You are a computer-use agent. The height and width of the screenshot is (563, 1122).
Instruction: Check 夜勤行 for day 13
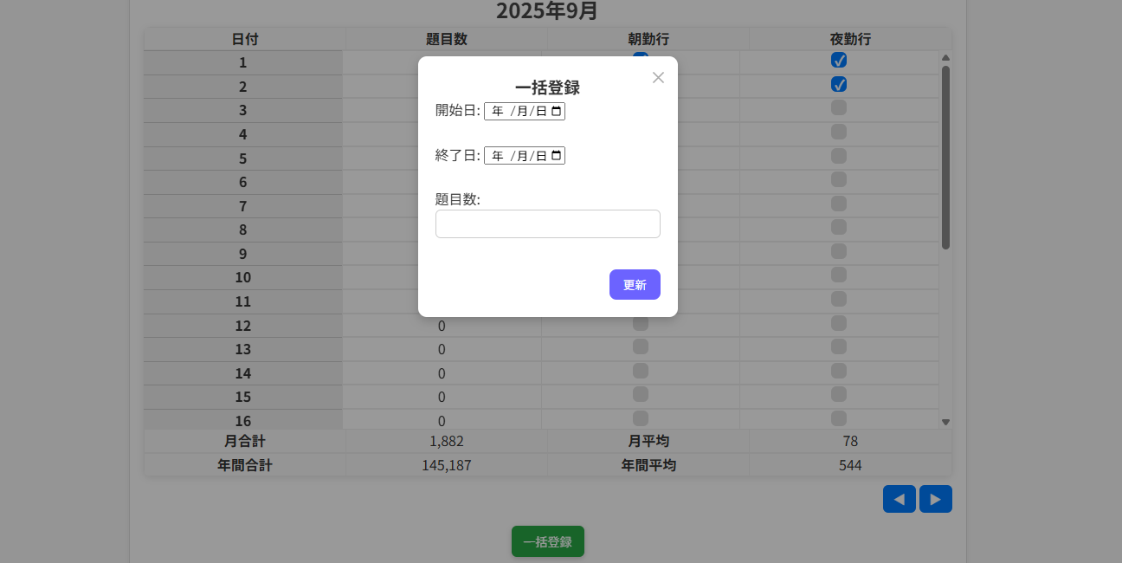pos(839,346)
